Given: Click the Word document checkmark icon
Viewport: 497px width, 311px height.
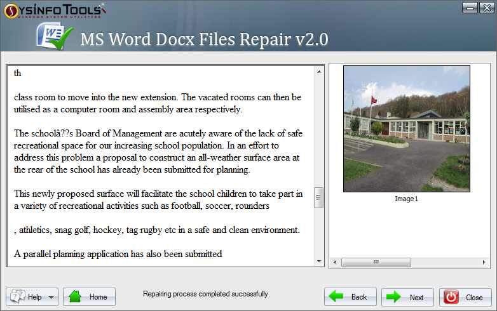Looking at the screenshot, I should click(55, 36).
